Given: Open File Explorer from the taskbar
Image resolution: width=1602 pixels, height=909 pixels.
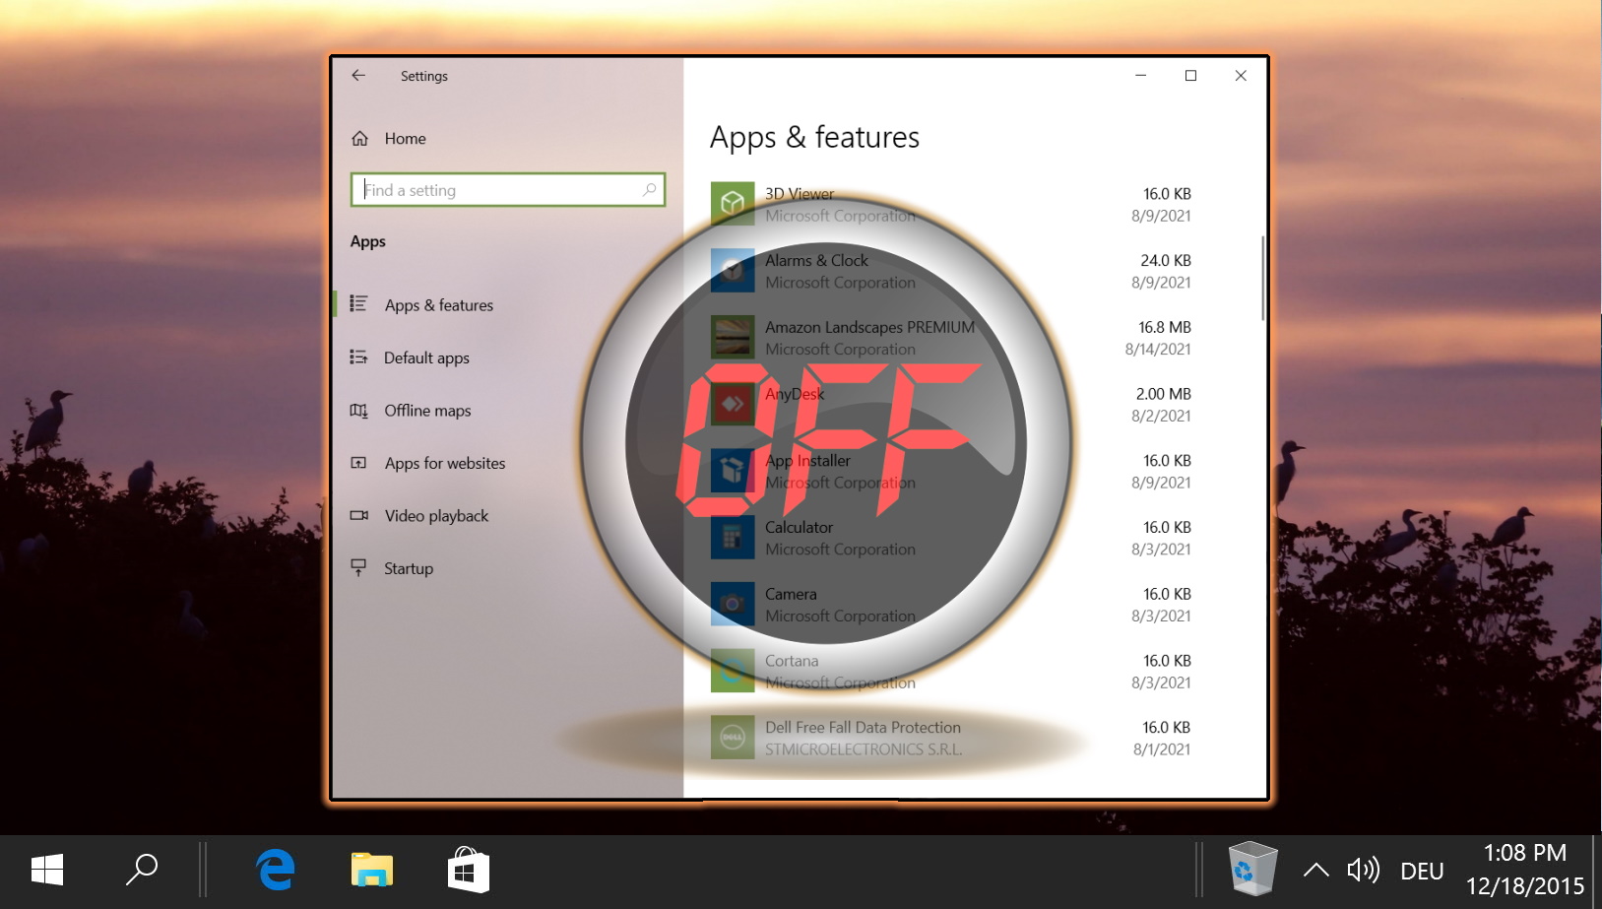Looking at the screenshot, I should [x=371, y=870].
